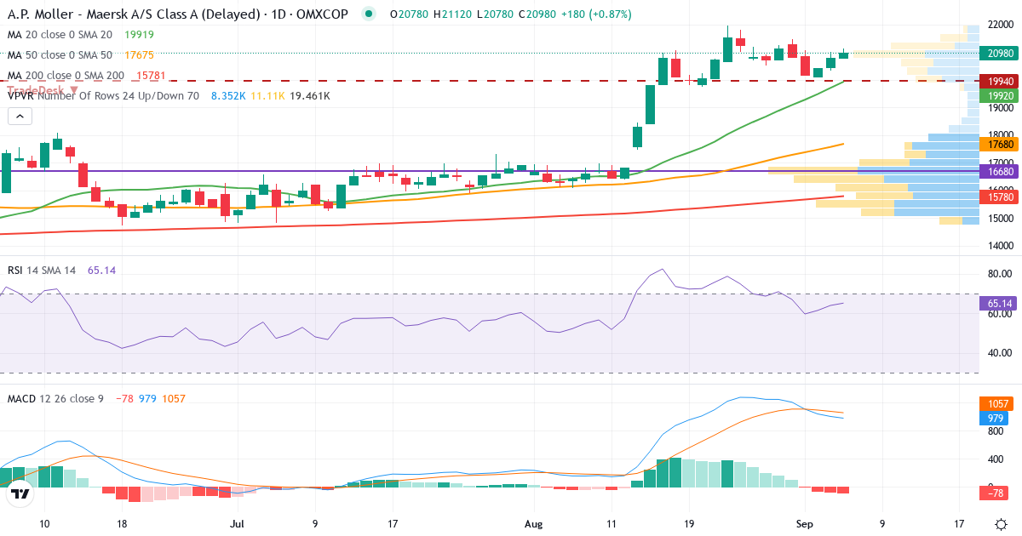Click the blue 8.352K VPVR up volume value

[x=228, y=96]
